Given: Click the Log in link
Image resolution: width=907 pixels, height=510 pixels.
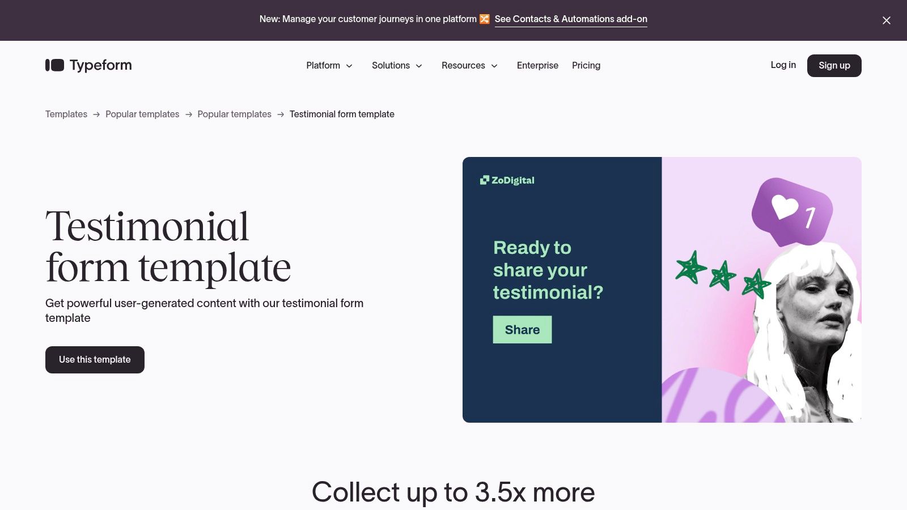Looking at the screenshot, I should coord(783,65).
